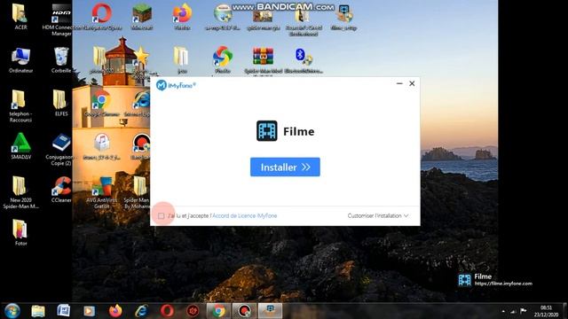The width and height of the screenshot is (568, 319).
Task: Open Corbeille recycle bin
Action: (61, 59)
